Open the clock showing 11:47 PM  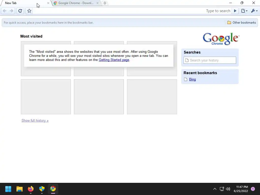coord(241,189)
